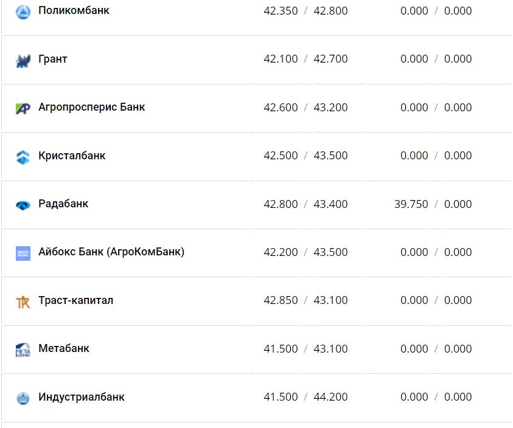Open the Агропросперис Банк name link
The height and width of the screenshot is (428, 513).
click(91, 107)
